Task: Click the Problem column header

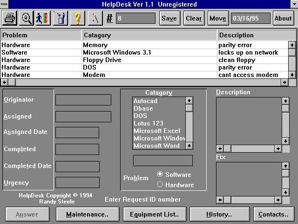Action: pos(41,35)
